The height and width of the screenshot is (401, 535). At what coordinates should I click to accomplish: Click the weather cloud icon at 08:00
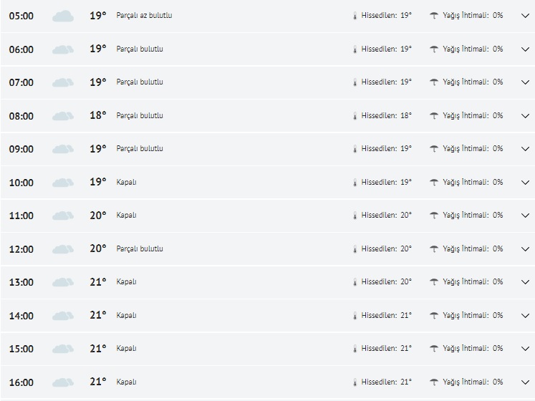[x=63, y=116]
